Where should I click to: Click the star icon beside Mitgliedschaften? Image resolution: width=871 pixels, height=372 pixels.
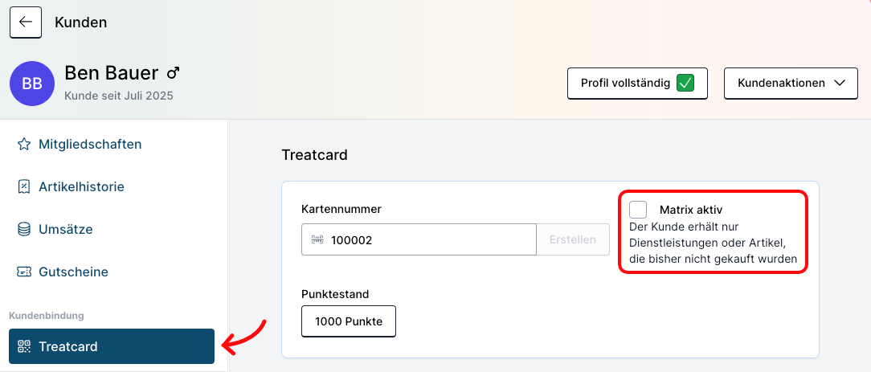tap(24, 145)
